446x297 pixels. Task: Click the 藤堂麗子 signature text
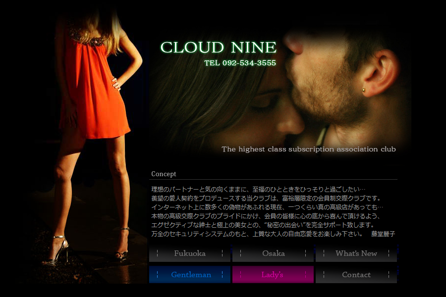point(383,234)
